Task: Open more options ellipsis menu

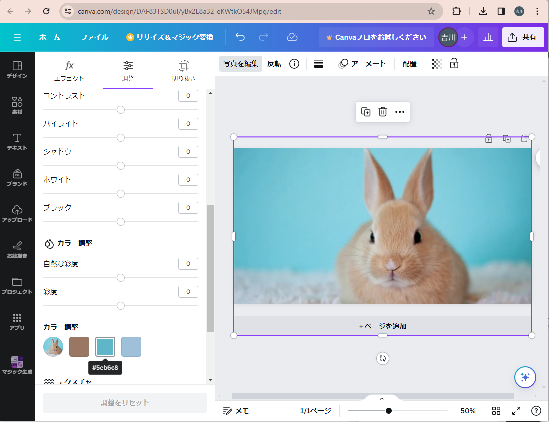Action: (400, 112)
